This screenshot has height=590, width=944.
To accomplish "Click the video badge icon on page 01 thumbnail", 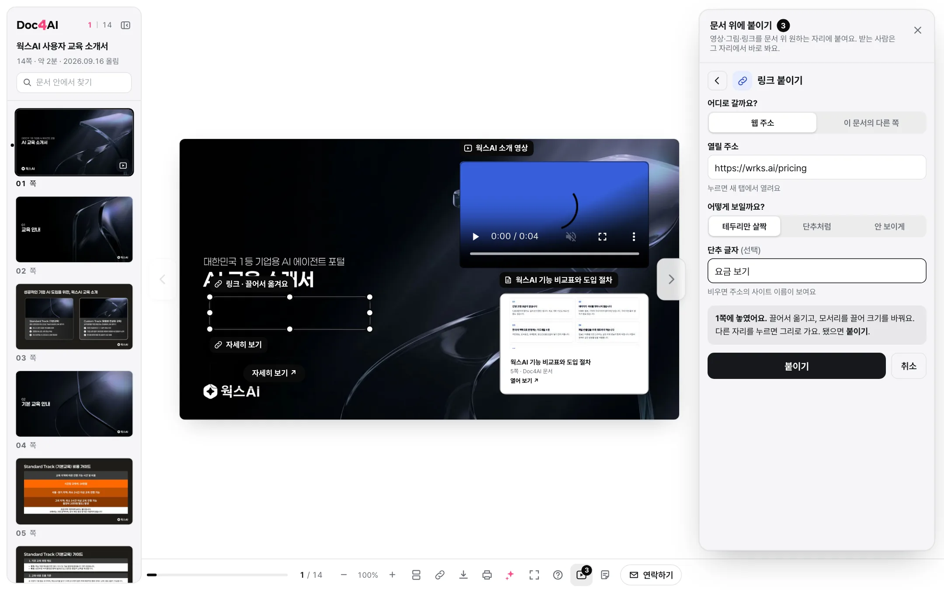I will [x=123, y=166].
